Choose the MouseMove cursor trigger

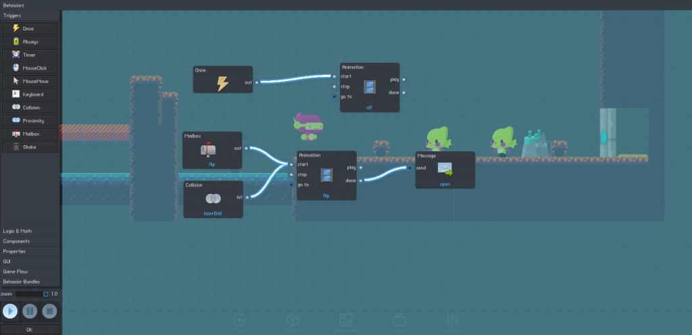[30, 81]
